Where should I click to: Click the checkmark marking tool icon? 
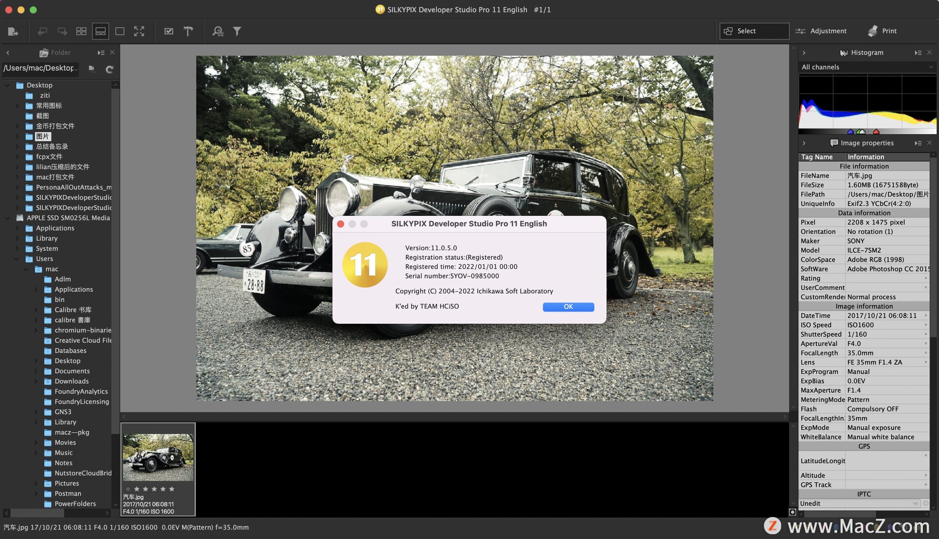tap(169, 31)
